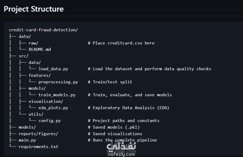
Task: Click the utils/ folder entry
Action: point(36,114)
